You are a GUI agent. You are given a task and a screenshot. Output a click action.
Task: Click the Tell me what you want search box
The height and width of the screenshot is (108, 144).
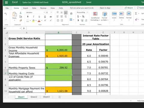[x=82, y=8]
